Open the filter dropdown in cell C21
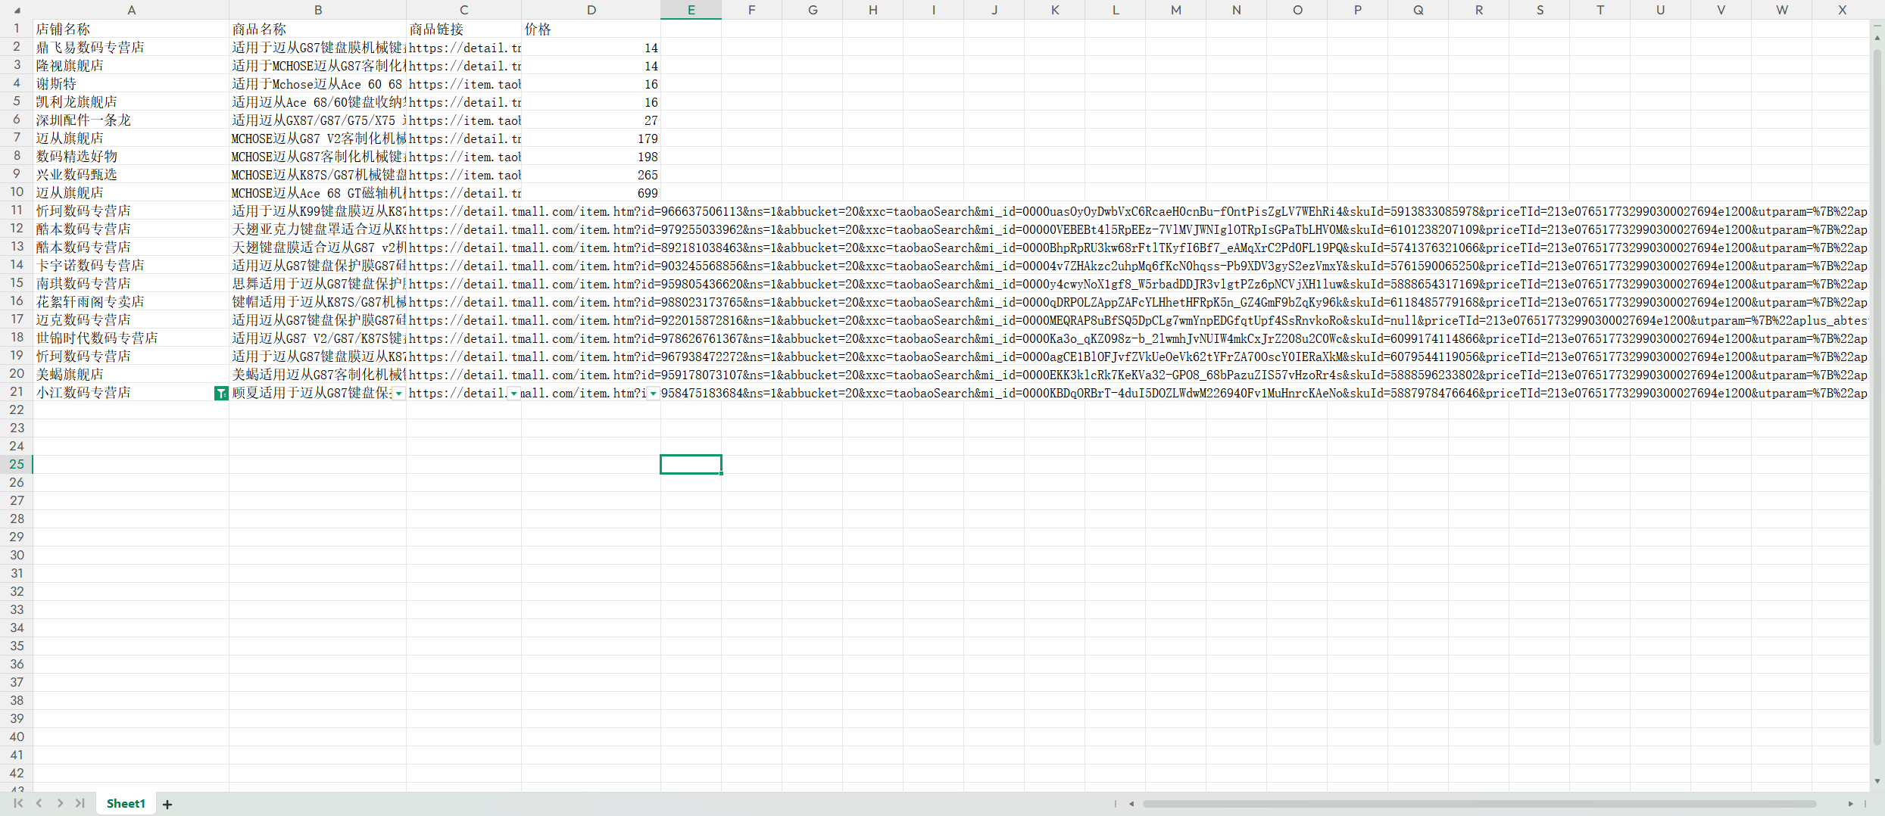The height and width of the screenshot is (816, 1885). (x=513, y=393)
